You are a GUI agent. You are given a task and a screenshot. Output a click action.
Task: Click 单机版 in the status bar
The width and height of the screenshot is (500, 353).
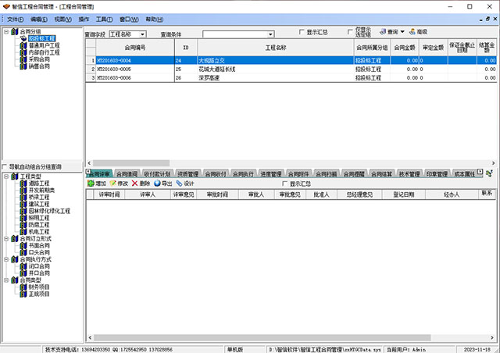[235, 350]
